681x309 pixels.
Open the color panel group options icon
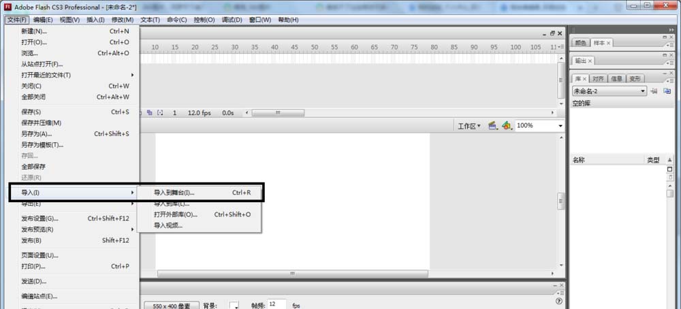click(x=671, y=44)
